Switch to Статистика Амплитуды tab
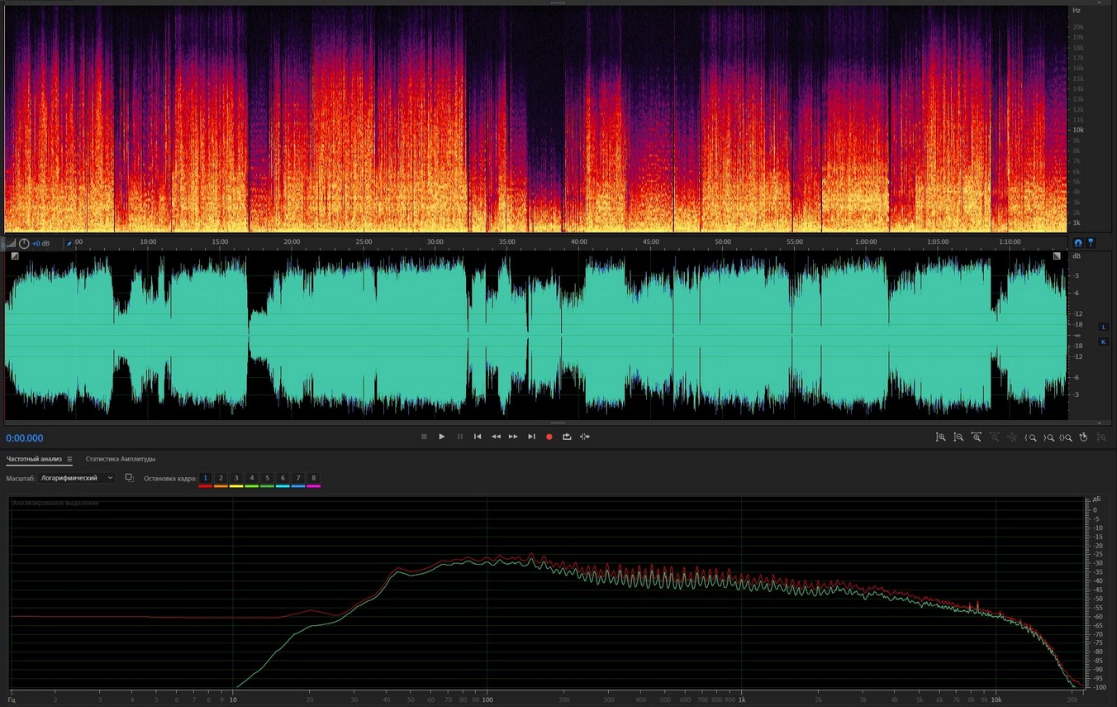 point(121,459)
